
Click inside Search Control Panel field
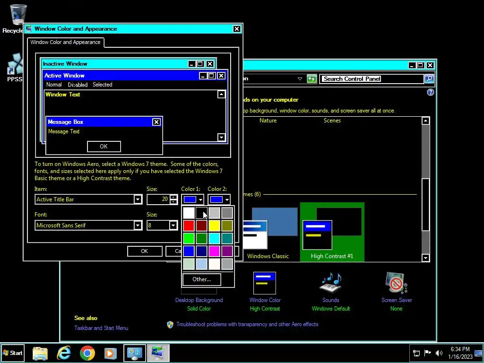[x=372, y=79]
